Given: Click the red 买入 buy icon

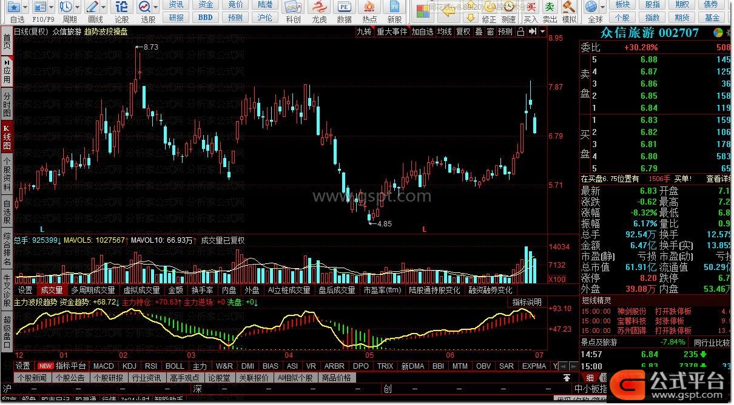Looking at the screenshot, I should pos(531,7).
